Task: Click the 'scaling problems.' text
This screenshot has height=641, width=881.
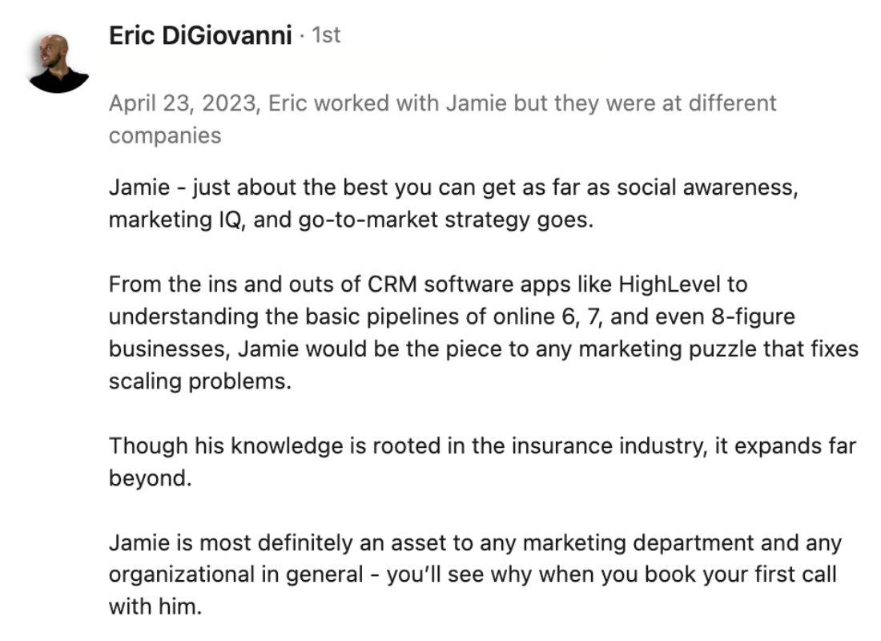Action: pyautogui.click(x=199, y=381)
